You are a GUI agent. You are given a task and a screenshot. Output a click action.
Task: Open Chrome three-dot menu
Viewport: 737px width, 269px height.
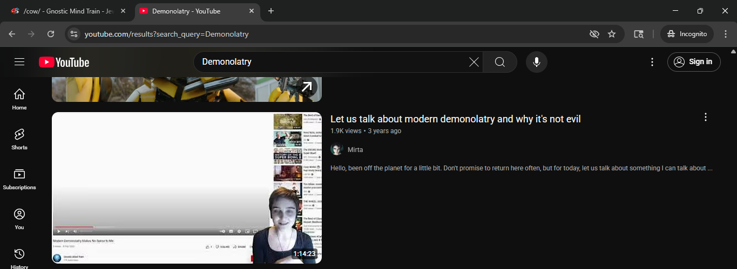click(x=726, y=34)
